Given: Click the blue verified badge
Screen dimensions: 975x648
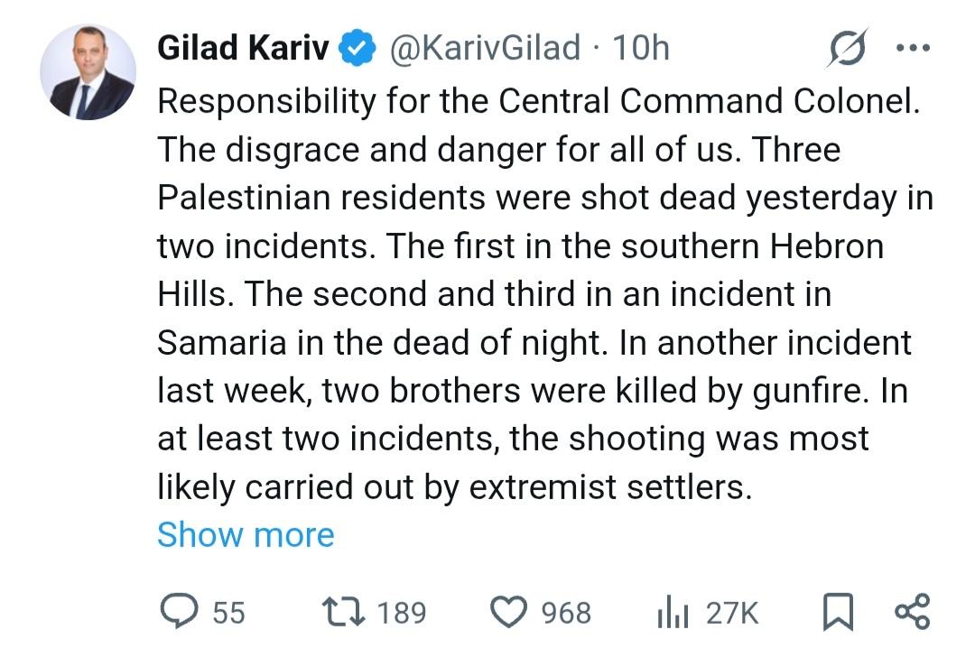Looking at the screenshot, I should click(x=357, y=48).
